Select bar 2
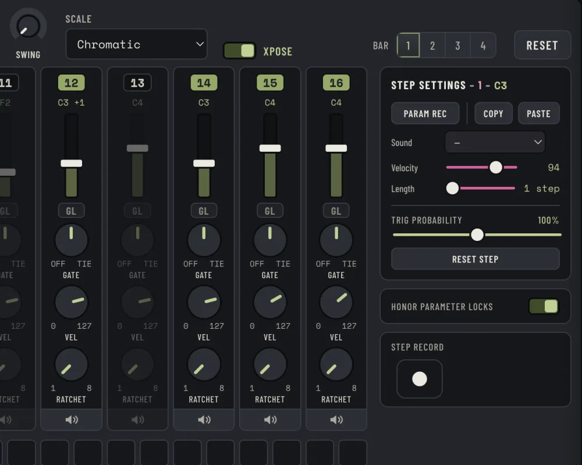The width and height of the screenshot is (582, 465). click(x=432, y=45)
